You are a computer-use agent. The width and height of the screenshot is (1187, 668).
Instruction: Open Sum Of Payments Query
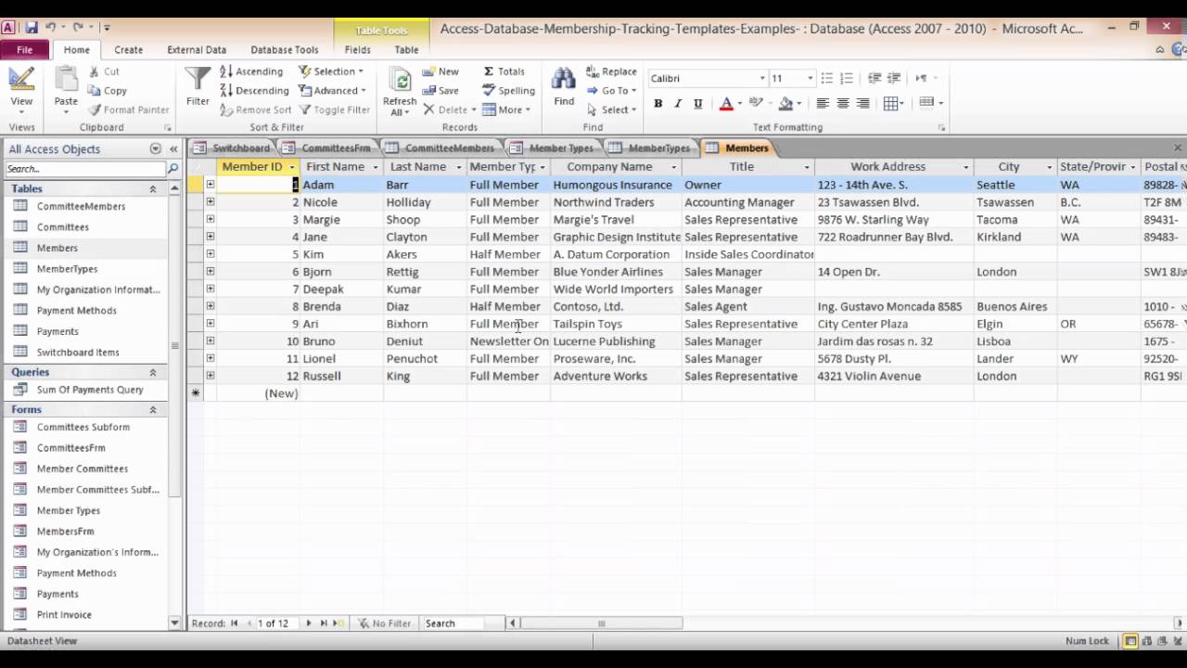click(90, 390)
